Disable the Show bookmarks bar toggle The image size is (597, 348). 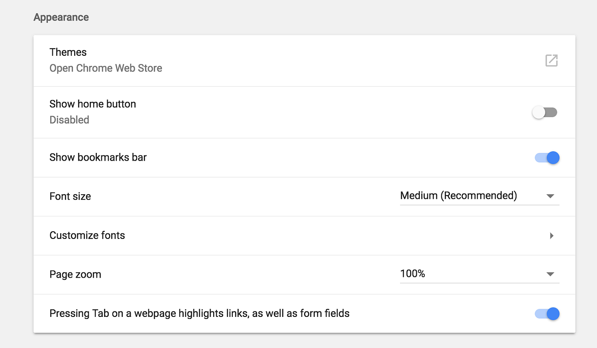(x=547, y=158)
